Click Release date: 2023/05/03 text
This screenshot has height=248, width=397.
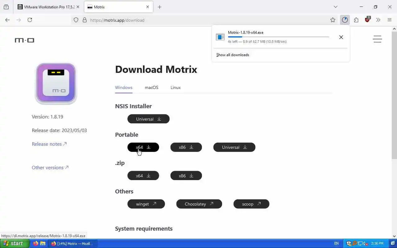coord(59,131)
